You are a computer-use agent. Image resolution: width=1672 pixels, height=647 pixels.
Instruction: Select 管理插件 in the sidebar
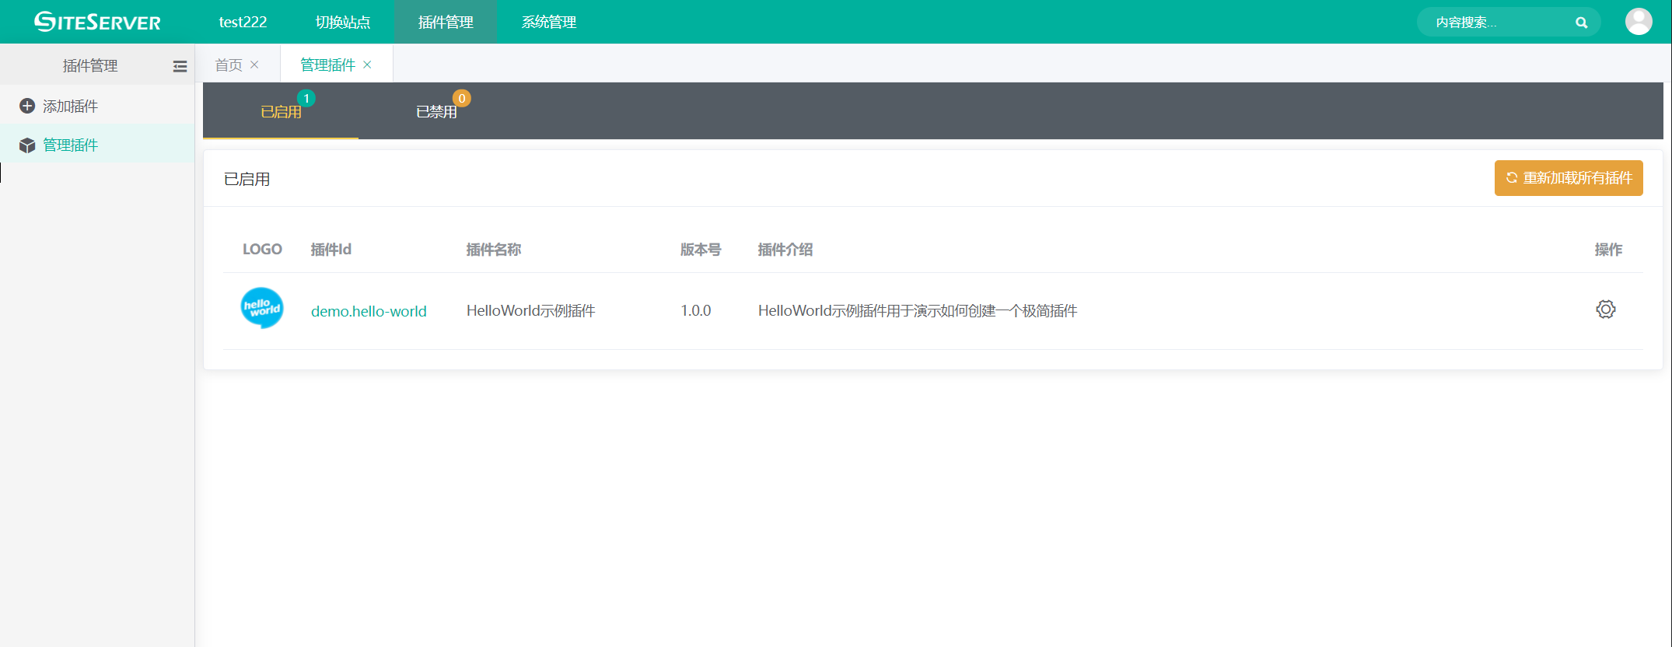point(70,145)
